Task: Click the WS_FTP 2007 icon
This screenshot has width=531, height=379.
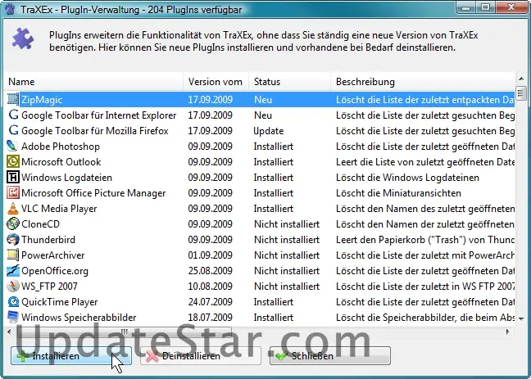Action: (x=13, y=287)
